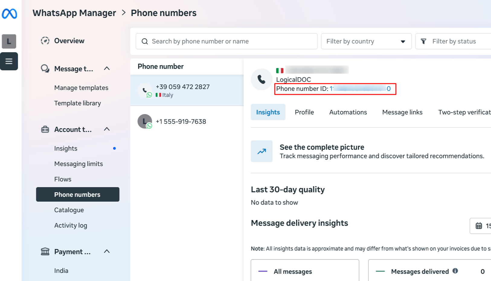Click the trending chart icon
491x281 pixels.
tap(262, 151)
